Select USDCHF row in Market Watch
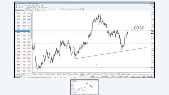 tap(23, 14)
